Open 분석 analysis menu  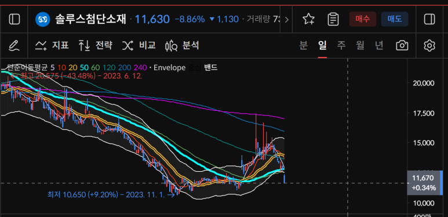coord(183,45)
